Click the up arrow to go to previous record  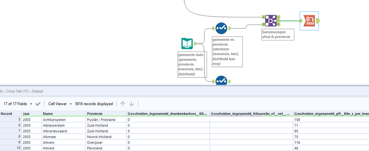tap(123, 103)
